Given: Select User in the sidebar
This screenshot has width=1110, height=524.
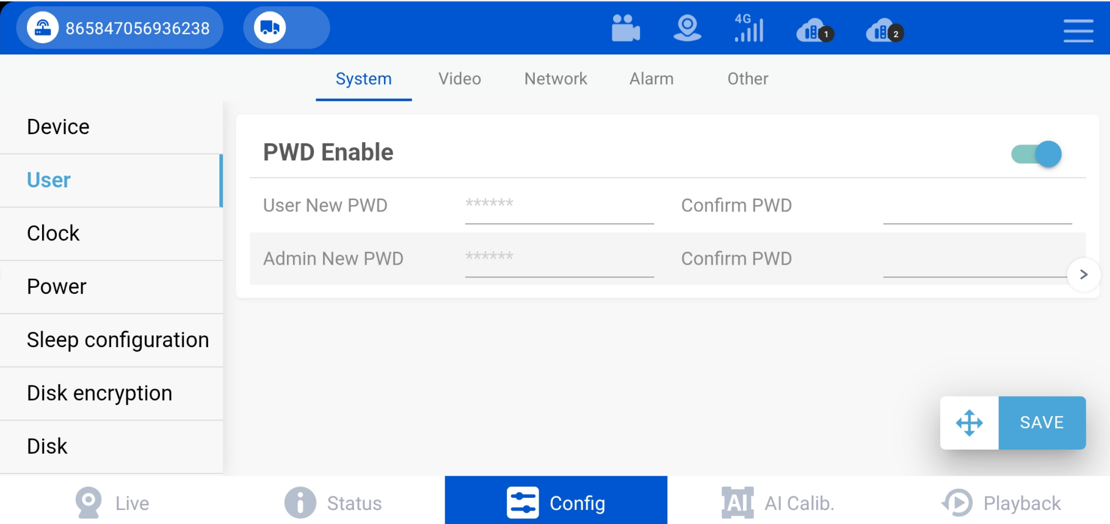Looking at the screenshot, I should click(111, 181).
